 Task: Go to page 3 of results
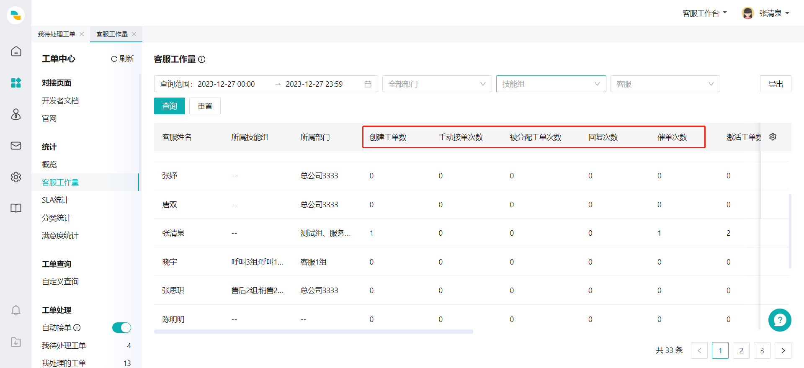[x=762, y=350]
